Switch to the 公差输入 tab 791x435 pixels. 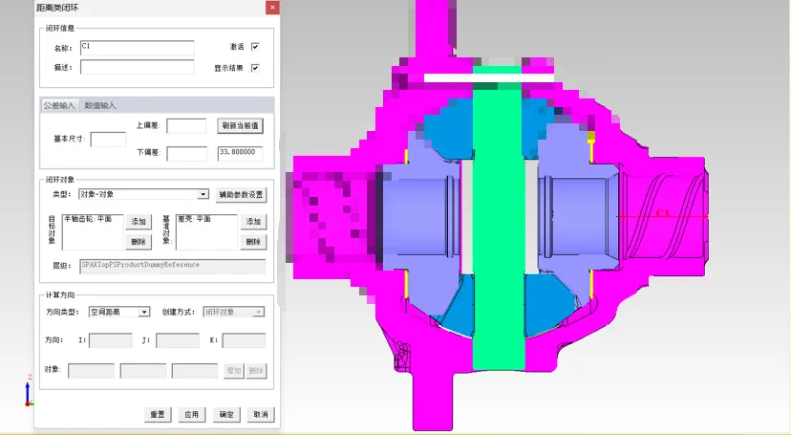[x=59, y=105]
